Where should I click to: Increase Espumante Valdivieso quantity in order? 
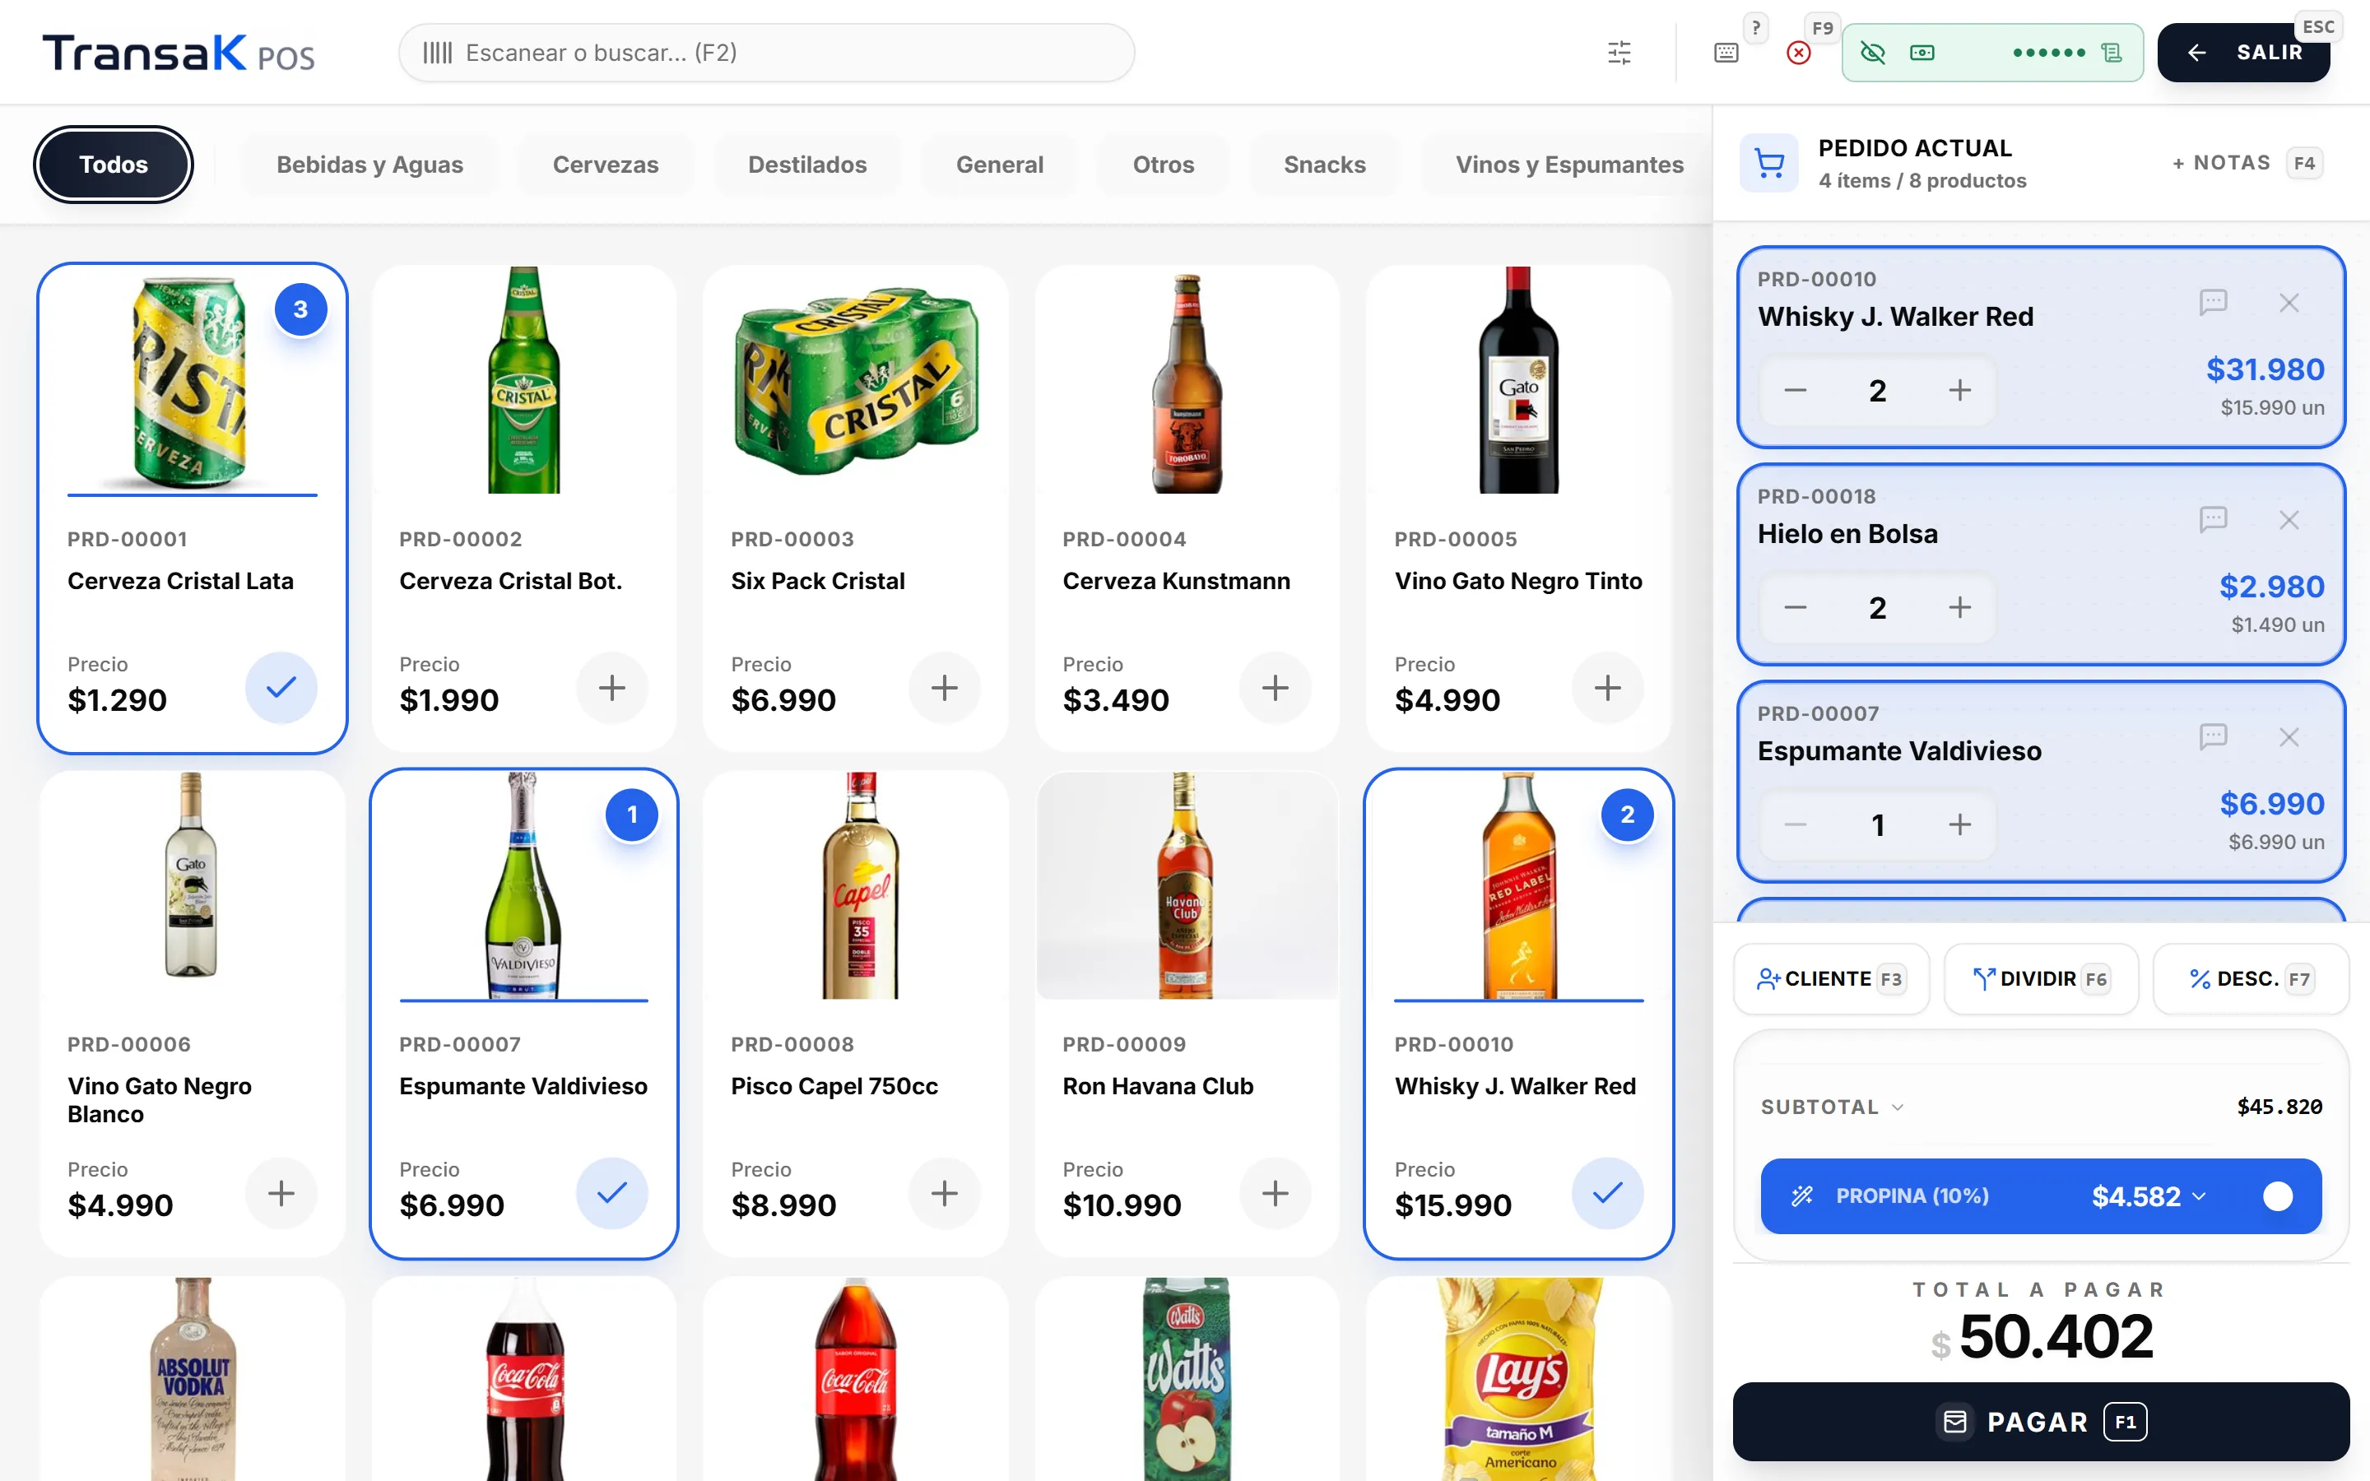1959,824
